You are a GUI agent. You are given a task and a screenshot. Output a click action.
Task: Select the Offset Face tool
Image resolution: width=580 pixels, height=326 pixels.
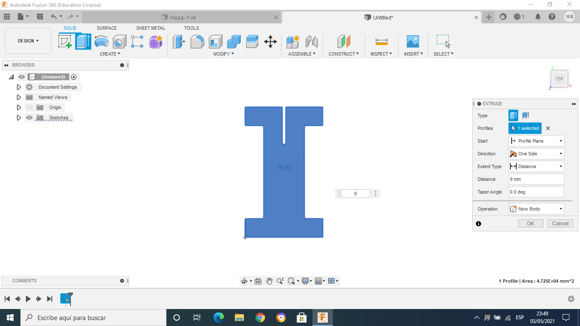pyautogui.click(x=252, y=42)
